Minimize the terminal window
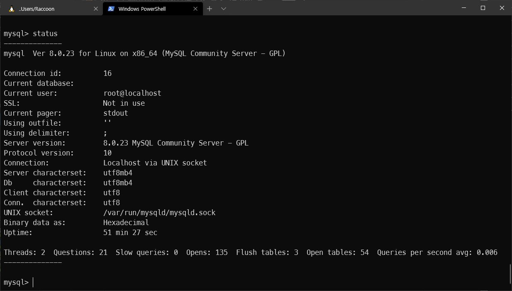This screenshot has width=512, height=291. (x=464, y=8)
